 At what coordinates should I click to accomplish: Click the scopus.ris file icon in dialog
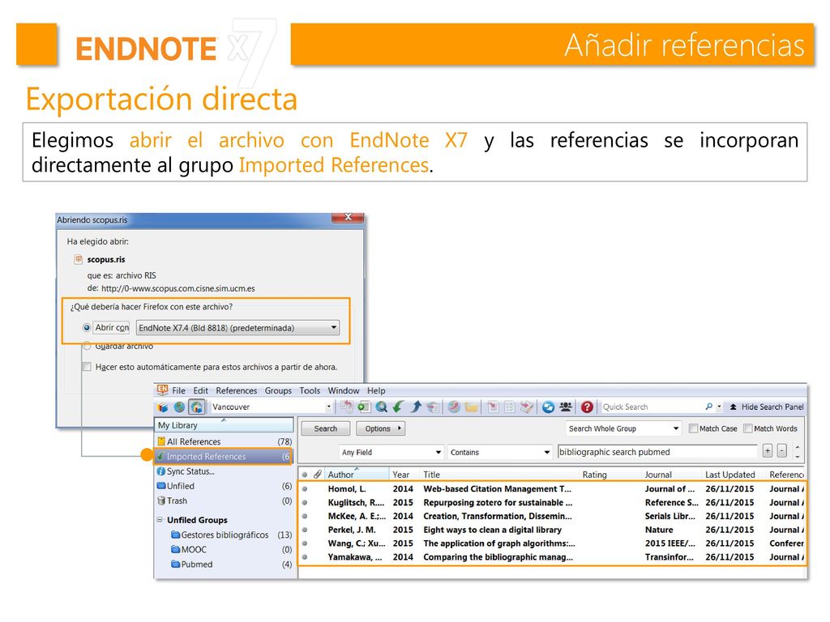[x=79, y=259]
